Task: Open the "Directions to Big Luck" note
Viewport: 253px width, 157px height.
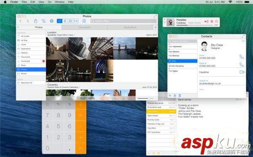Action: pos(161,124)
